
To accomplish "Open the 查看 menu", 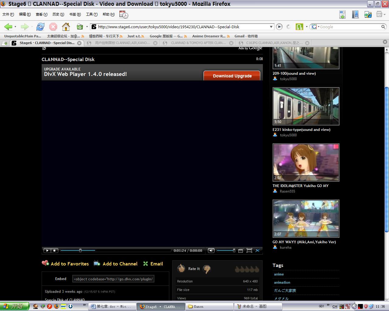I will click(x=42, y=14).
